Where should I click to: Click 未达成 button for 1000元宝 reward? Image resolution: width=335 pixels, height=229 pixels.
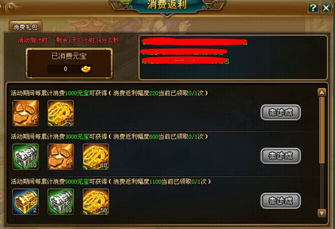click(281, 112)
